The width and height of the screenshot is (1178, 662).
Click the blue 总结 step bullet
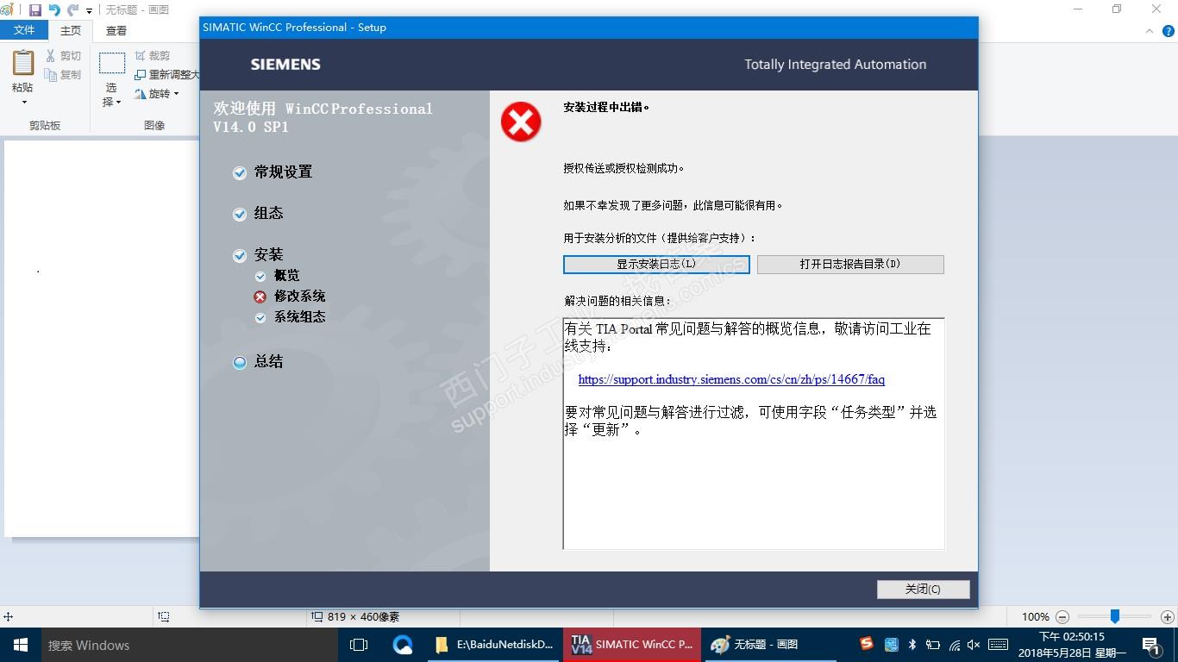pos(240,362)
